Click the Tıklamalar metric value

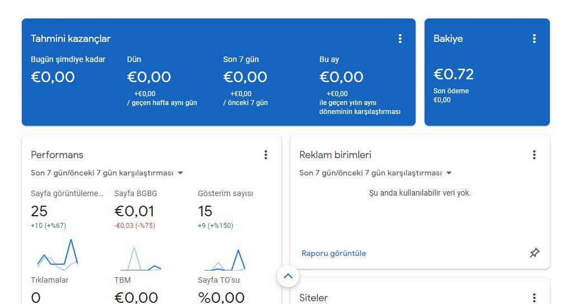point(36,298)
